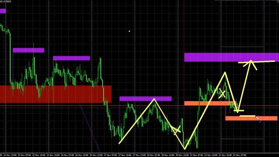Select the large dark red supply zone rectangle
Viewport: 279px width, 157px height.
point(56,94)
